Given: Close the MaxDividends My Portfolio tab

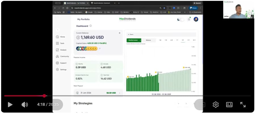Looking at the screenshot, I should click(x=88, y=3).
